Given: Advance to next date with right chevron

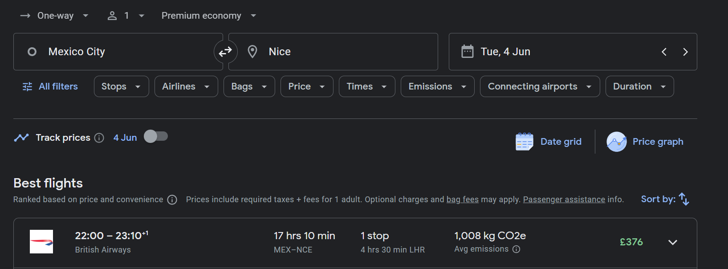Looking at the screenshot, I should [685, 52].
